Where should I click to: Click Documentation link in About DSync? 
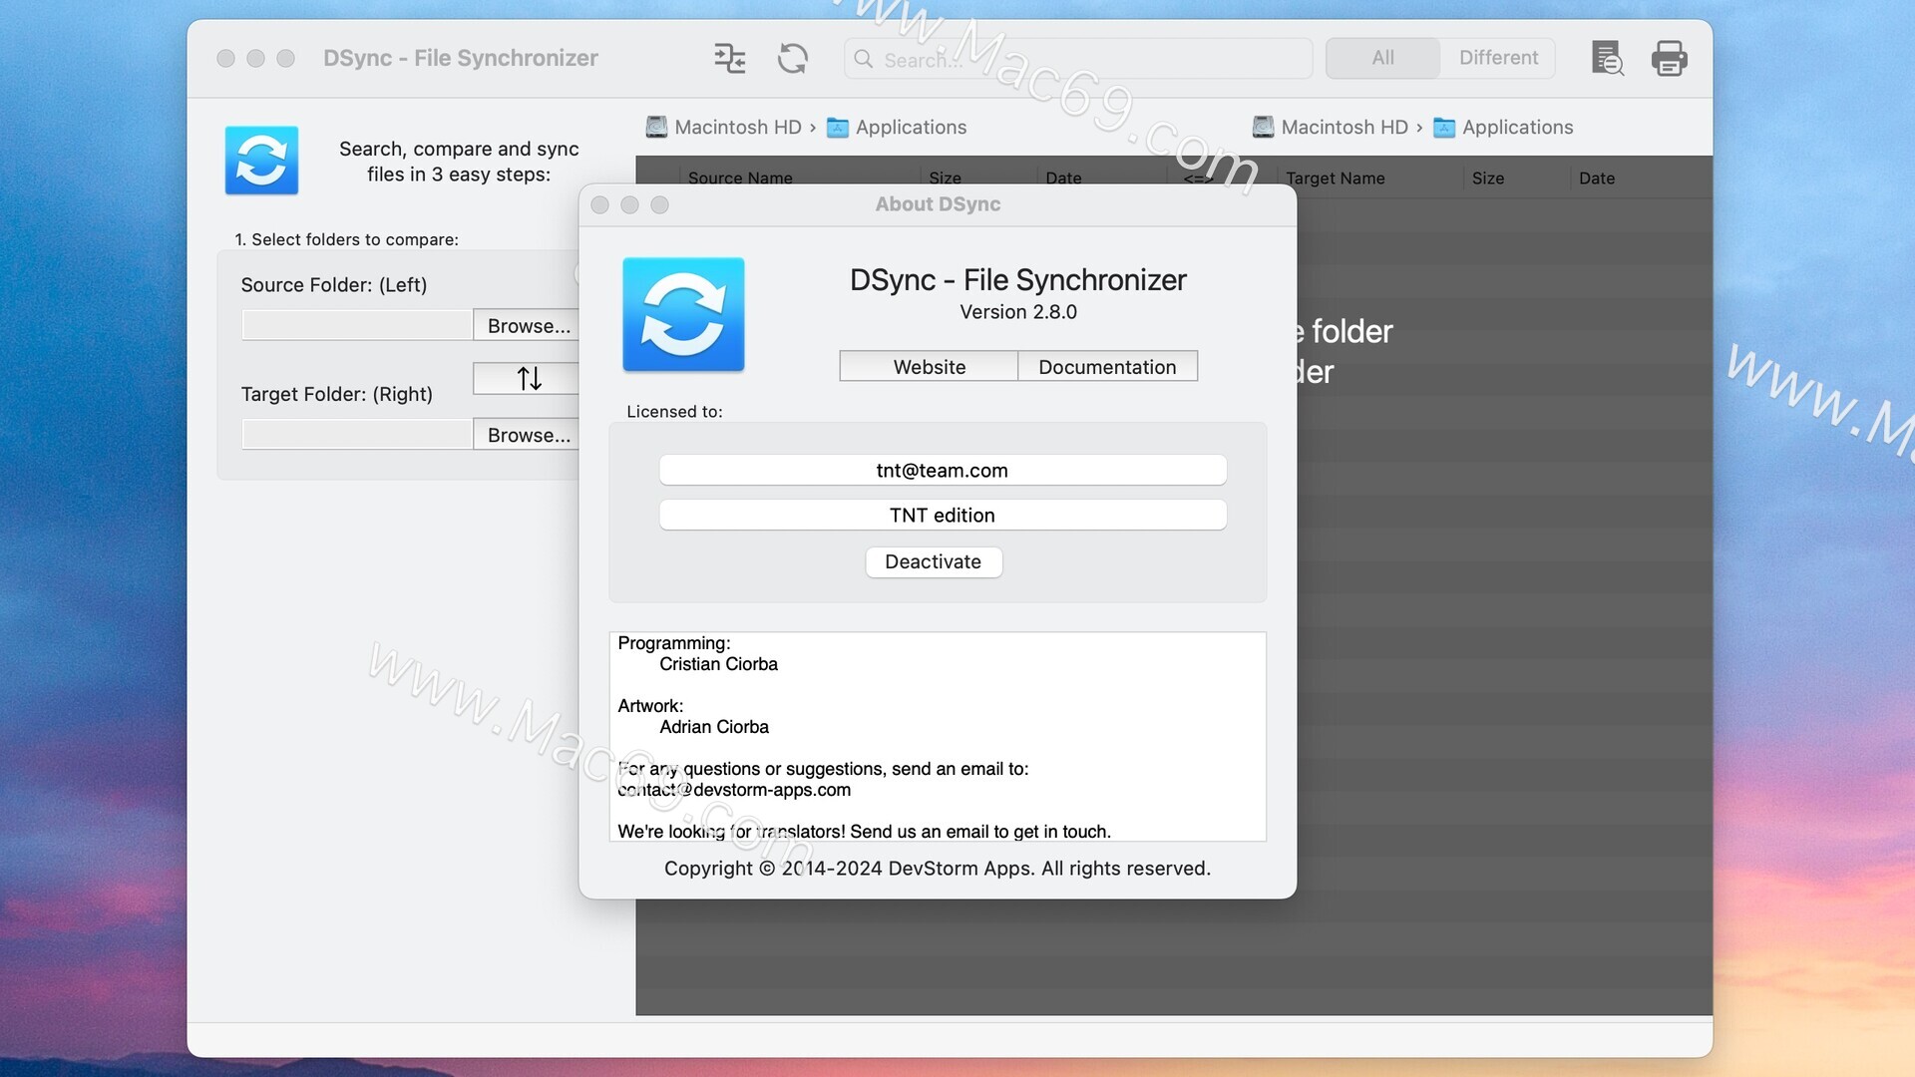pos(1107,366)
